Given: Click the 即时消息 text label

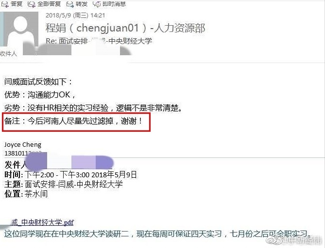Looking at the screenshot, I should click(x=114, y=4).
